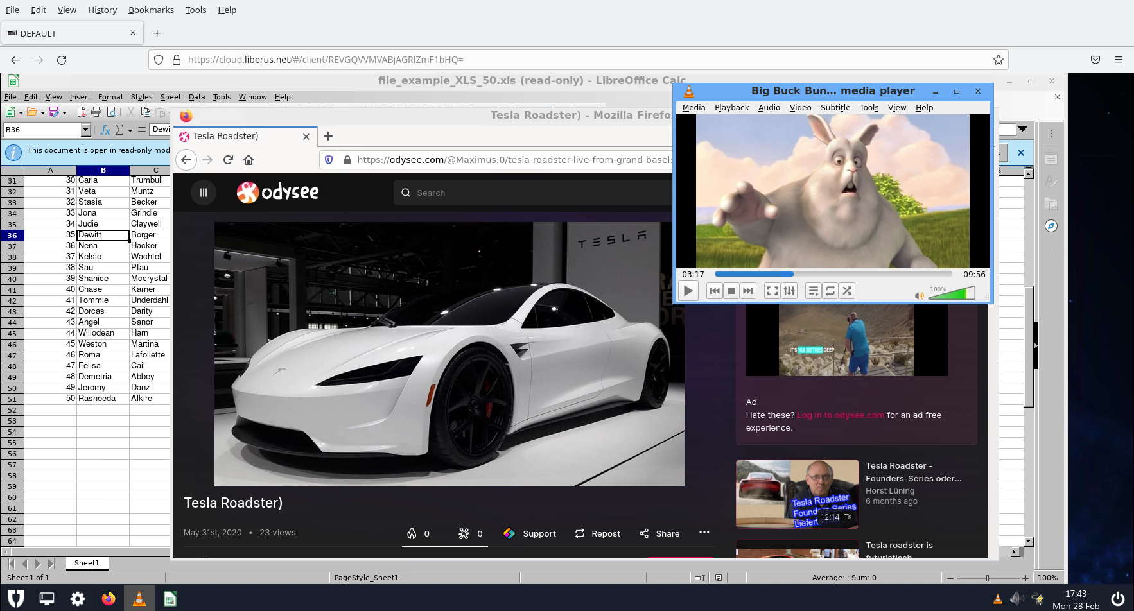
Task: Click the Log in to odysee.com link
Action: [841, 415]
